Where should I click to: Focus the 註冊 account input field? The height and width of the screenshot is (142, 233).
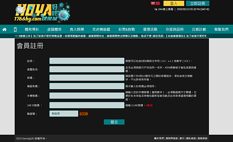coord(87,61)
